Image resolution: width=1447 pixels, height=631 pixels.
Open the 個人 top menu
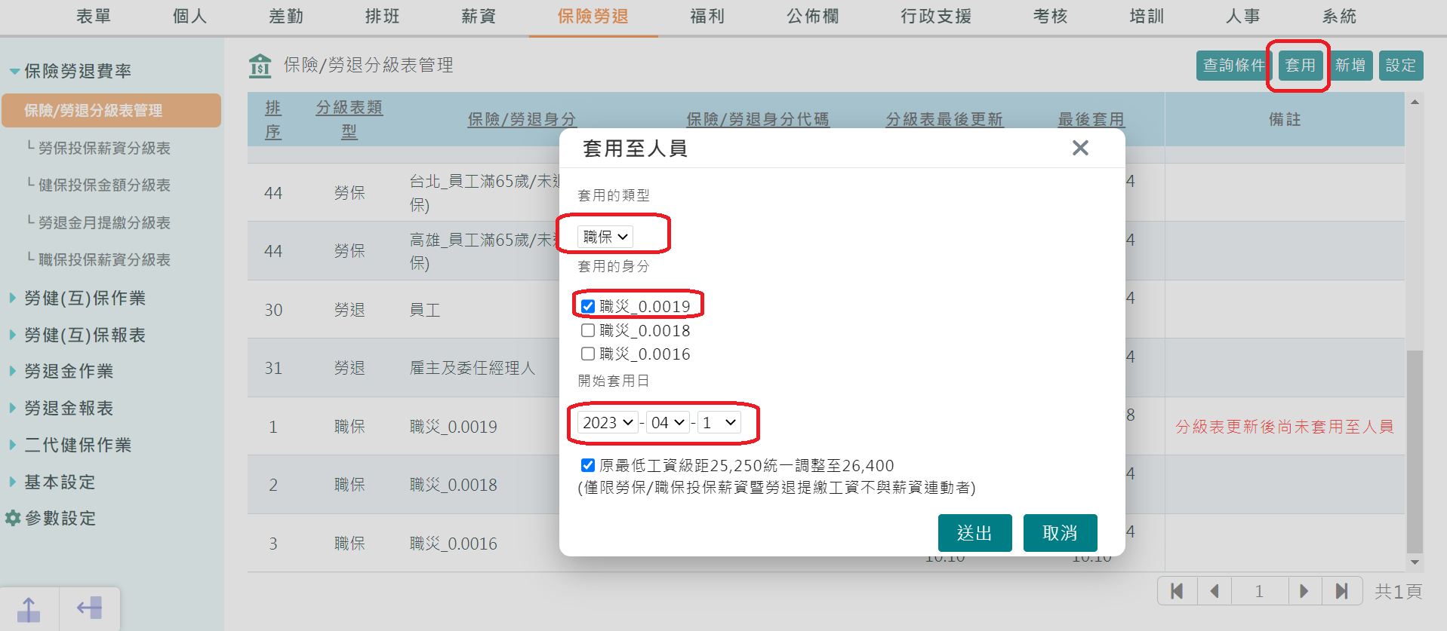coord(189,16)
